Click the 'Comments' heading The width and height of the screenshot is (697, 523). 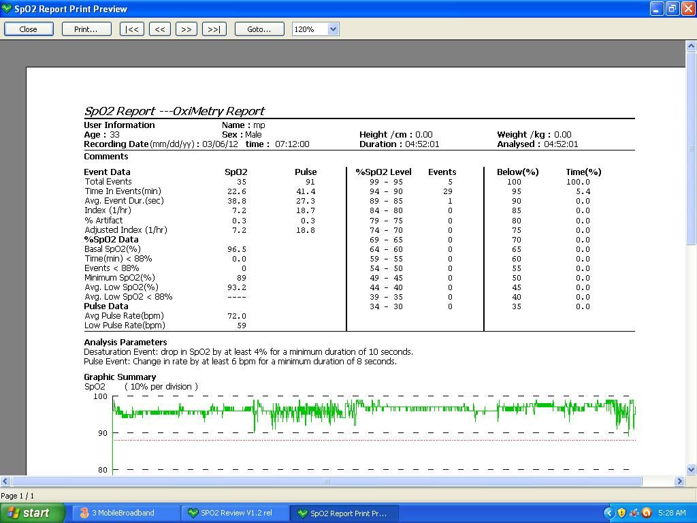106,156
